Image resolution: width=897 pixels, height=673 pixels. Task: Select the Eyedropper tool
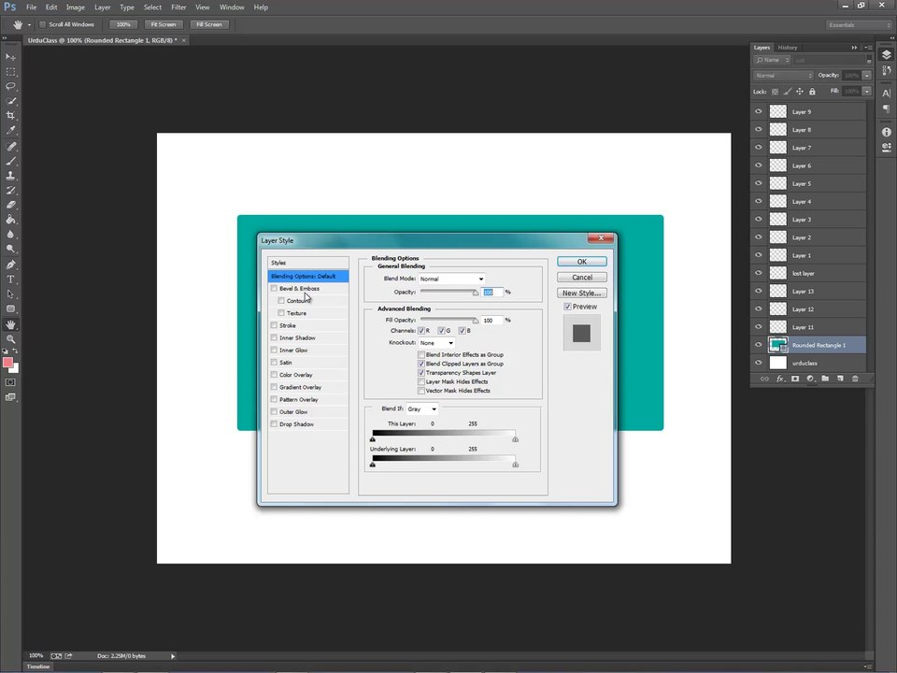[x=10, y=131]
